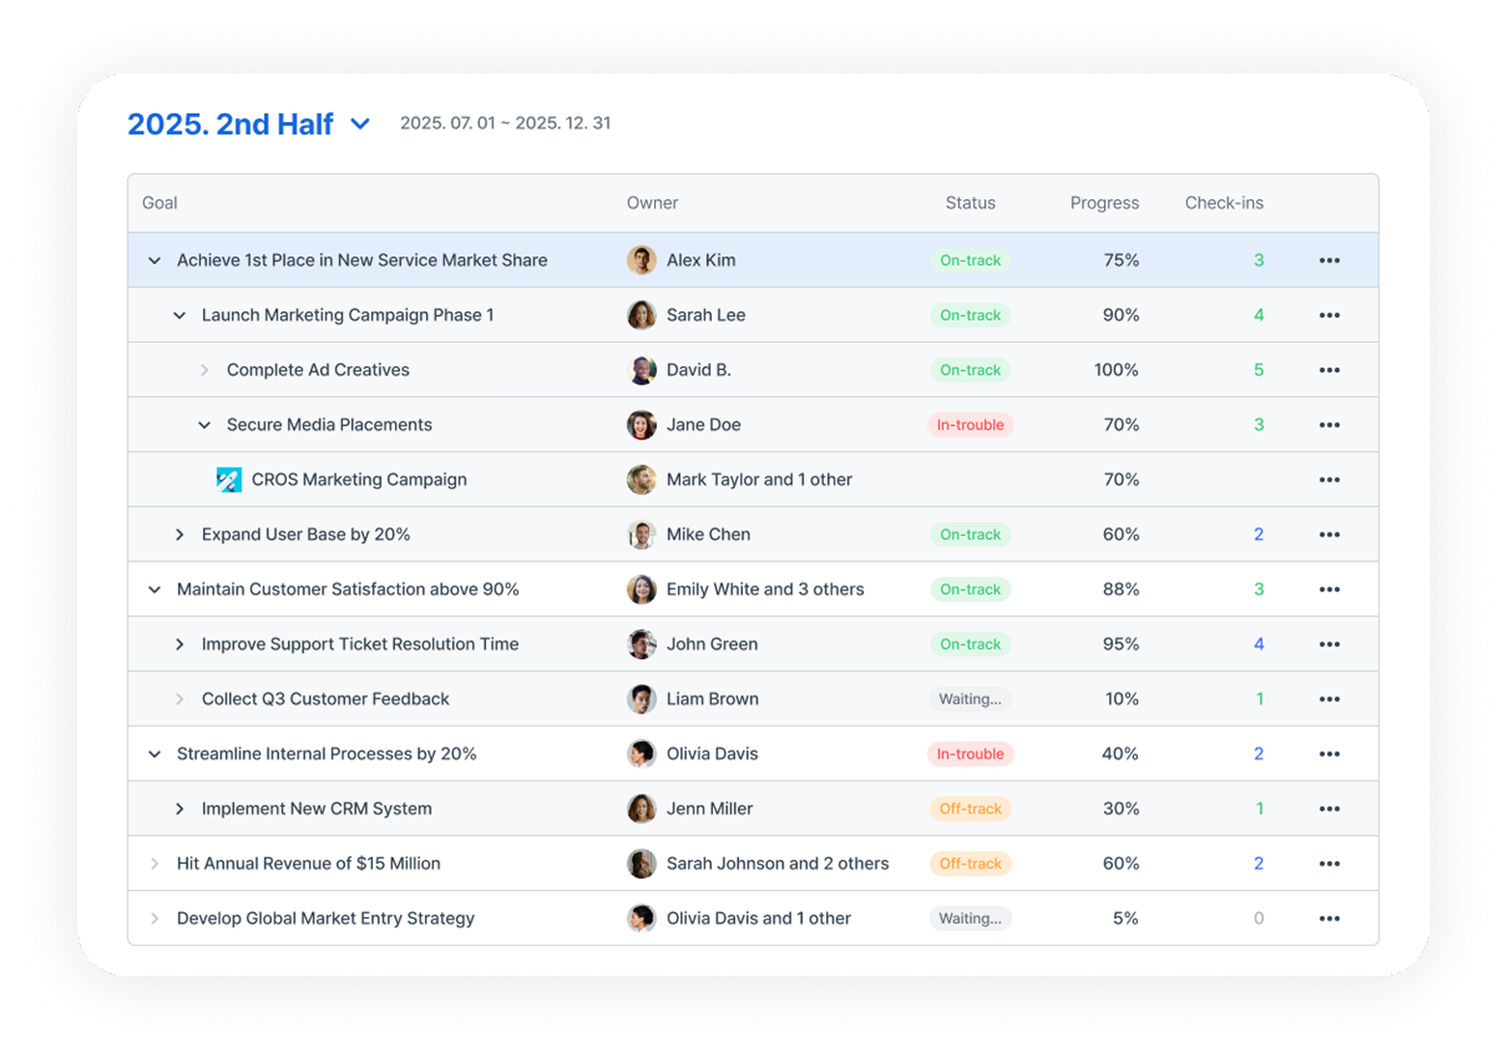Screen dimensions: 1507x1057
Task: Click the Goal column header
Action: 159,203
